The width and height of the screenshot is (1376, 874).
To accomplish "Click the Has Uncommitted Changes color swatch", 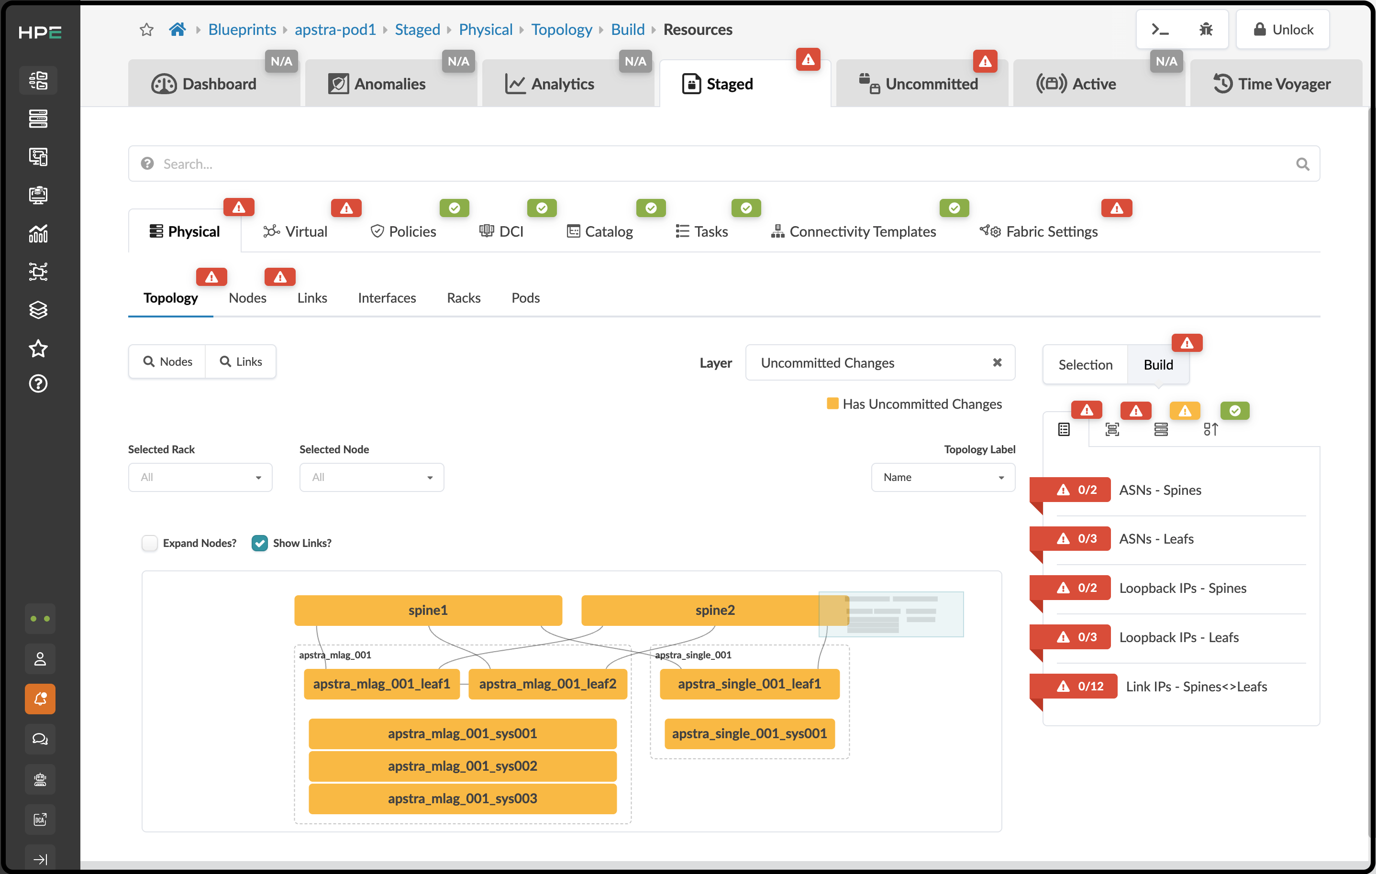I will (x=832, y=404).
